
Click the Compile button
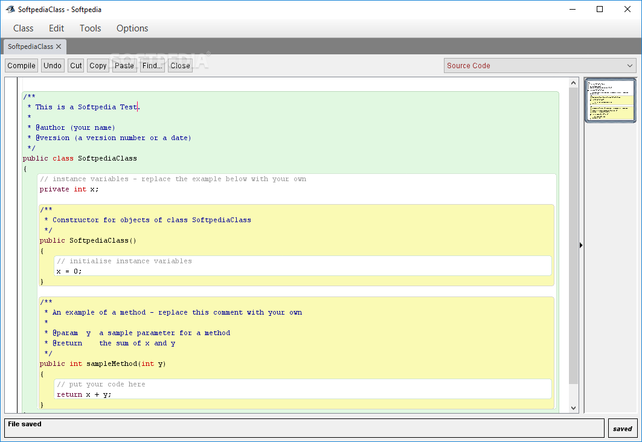(21, 65)
